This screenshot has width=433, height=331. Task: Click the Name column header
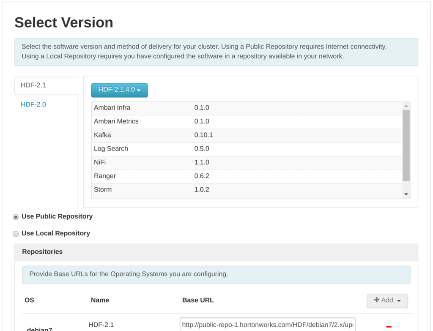pyautogui.click(x=100, y=301)
